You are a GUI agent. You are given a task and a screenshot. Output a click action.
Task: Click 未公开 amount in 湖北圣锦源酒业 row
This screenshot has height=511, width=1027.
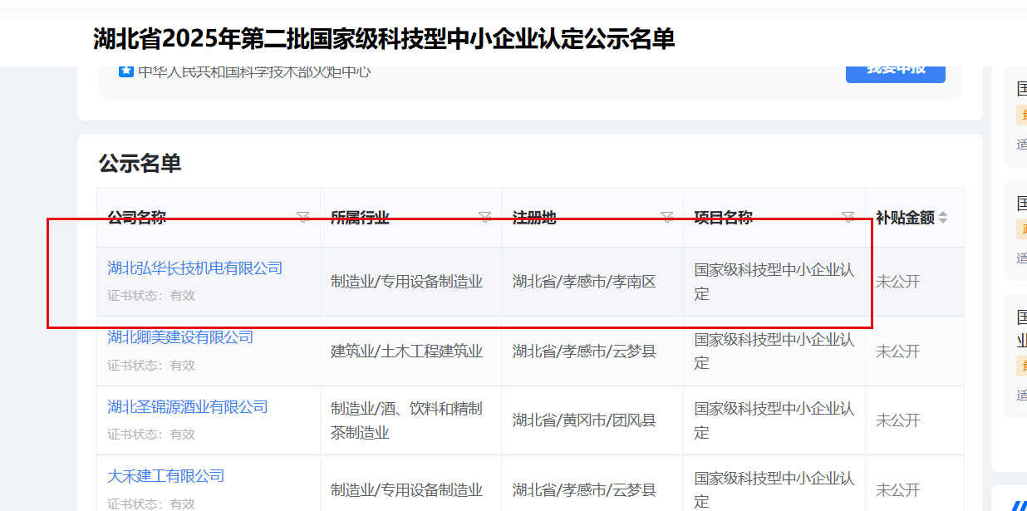tap(897, 420)
